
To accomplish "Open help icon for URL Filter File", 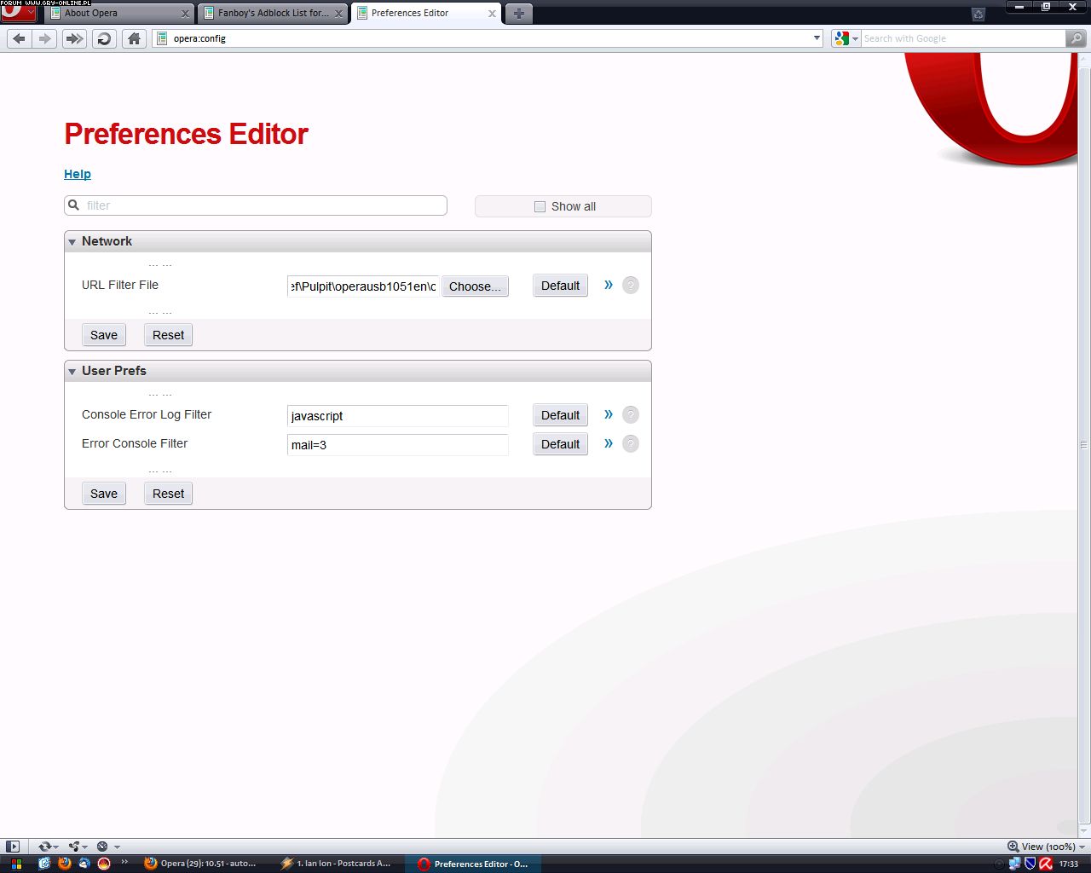I will click(x=631, y=286).
